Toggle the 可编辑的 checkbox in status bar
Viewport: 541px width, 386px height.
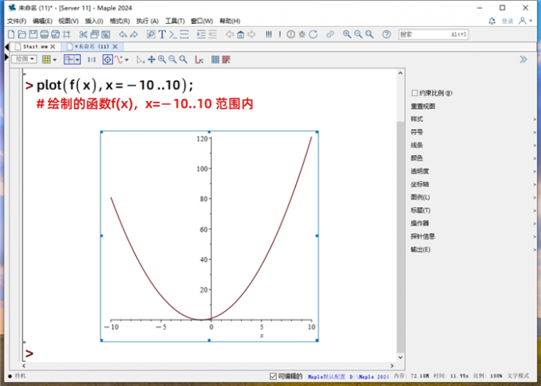pyautogui.click(x=273, y=376)
